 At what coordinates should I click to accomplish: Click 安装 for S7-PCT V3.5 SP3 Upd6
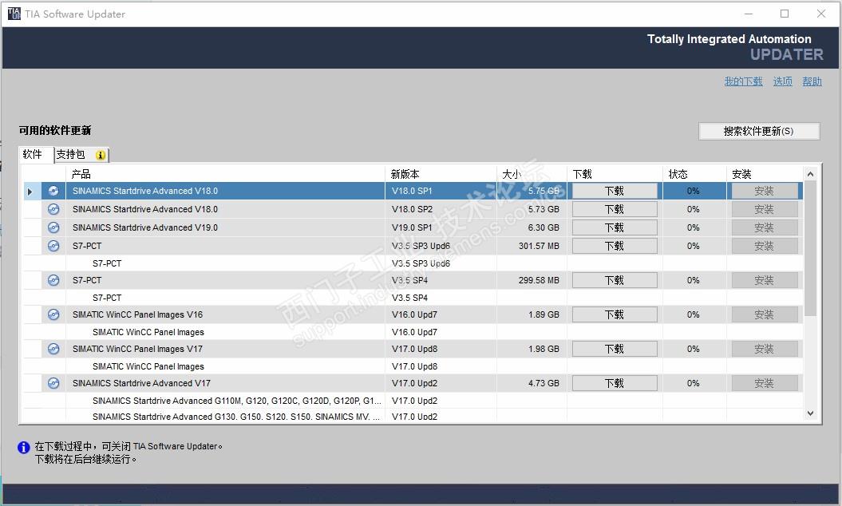click(x=764, y=246)
